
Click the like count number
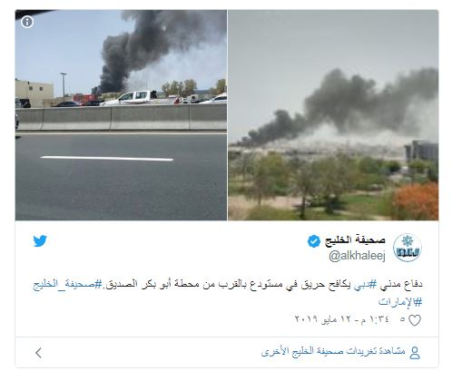(402, 319)
